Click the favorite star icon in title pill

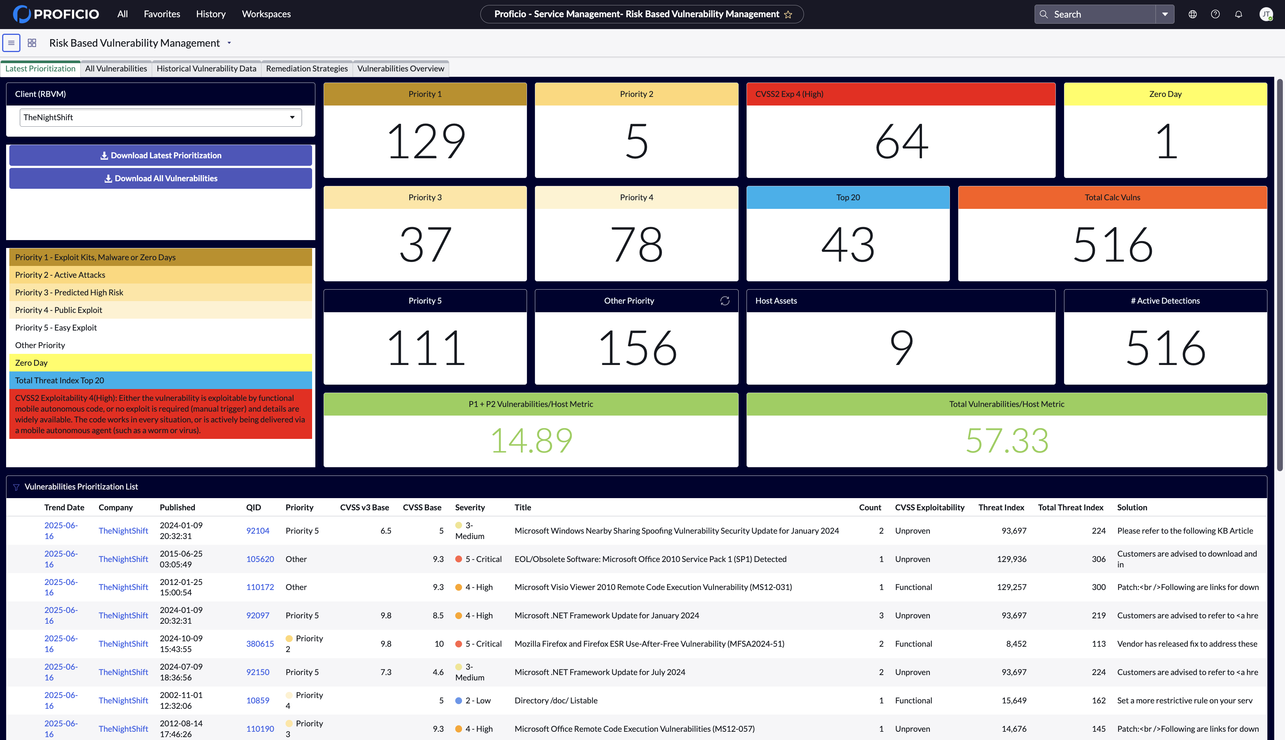coord(788,15)
